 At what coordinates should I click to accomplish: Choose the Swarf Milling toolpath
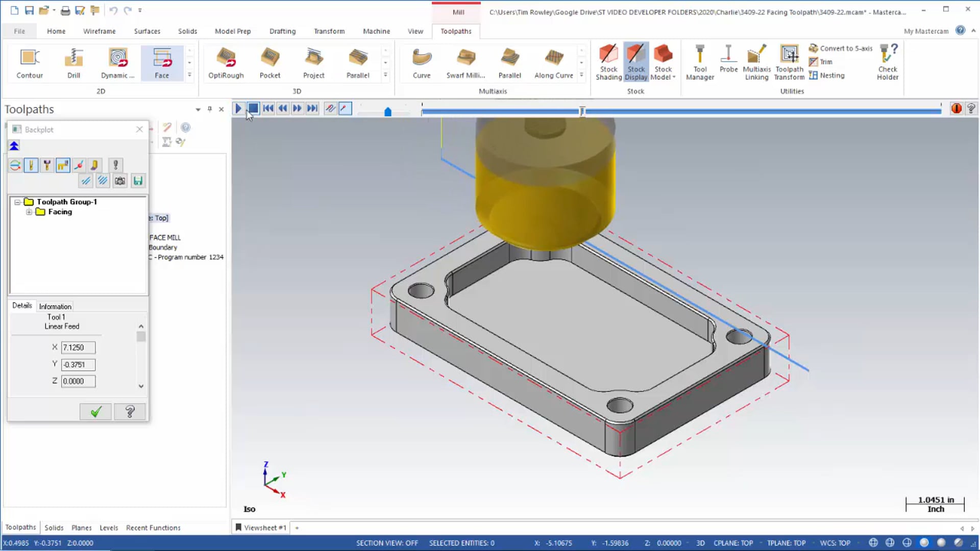(465, 63)
